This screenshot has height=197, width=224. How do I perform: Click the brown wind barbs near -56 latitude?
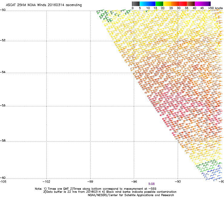click(x=157, y=102)
